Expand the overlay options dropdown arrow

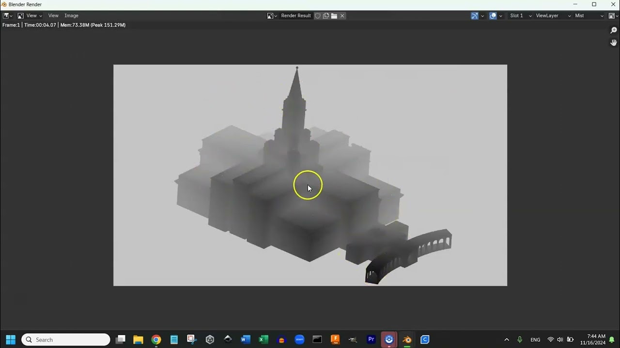pyautogui.click(x=501, y=15)
